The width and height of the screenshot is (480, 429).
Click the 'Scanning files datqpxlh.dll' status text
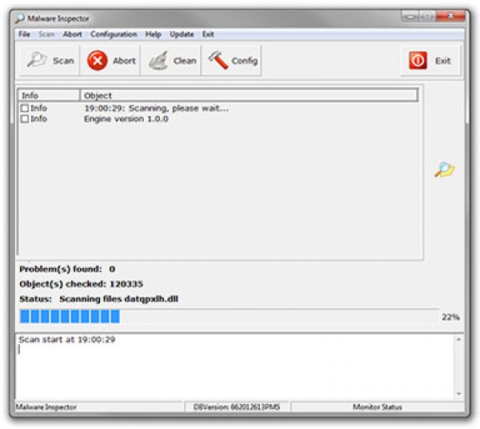[x=118, y=299]
